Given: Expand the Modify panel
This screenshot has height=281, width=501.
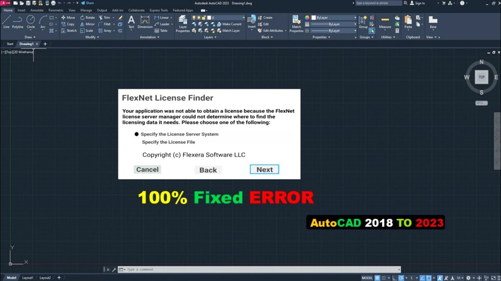Looking at the screenshot, I should [x=92, y=37].
